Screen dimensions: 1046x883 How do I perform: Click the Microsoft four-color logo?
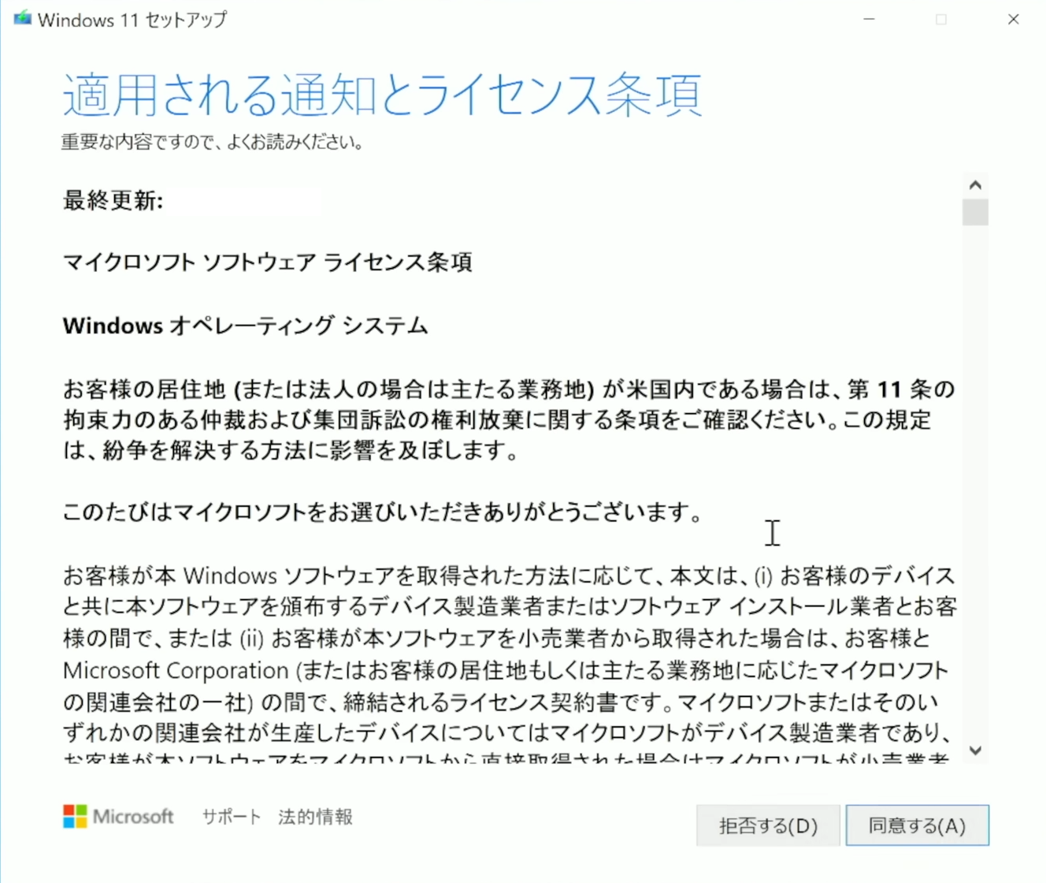pyautogui.click(x=75, y=817)
